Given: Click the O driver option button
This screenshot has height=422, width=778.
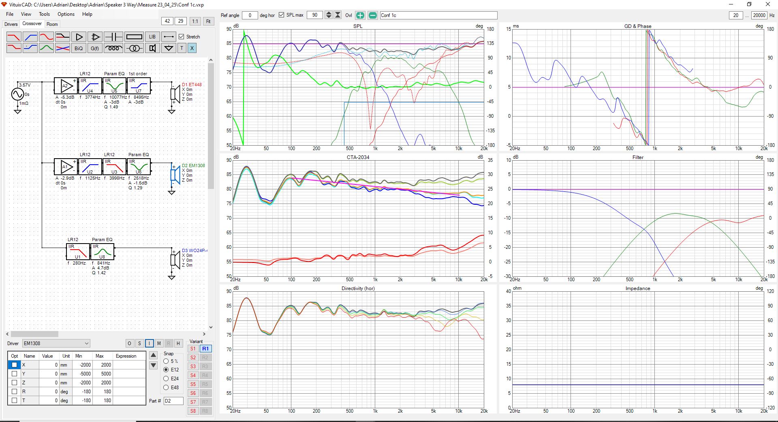Looking at the screenshot, I should pos(130,344).
